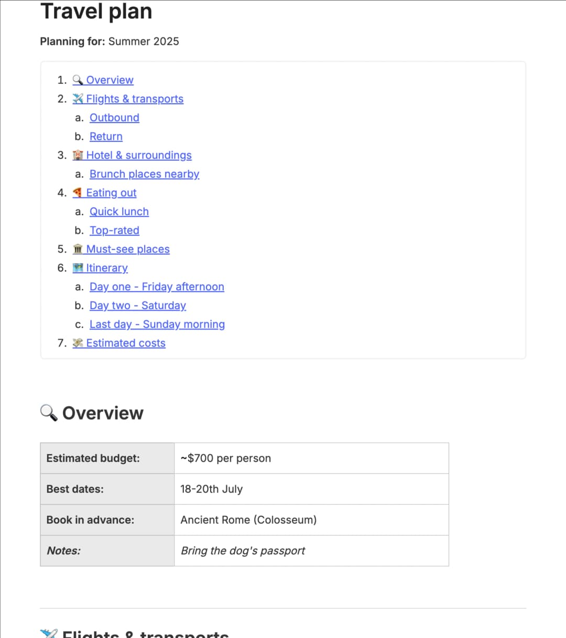Click the Bring the dog's passport cell
Image resolution: width=566 pixels, height=638 pixels.
311,551
